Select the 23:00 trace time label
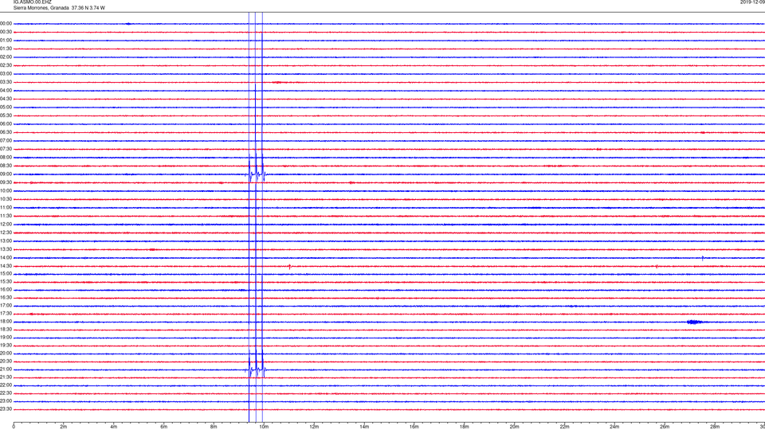The width and height of the screenshot is (765, 430). [x=6, y=401]
